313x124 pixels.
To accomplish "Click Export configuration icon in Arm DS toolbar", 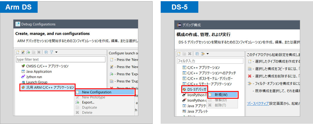I will point(28,52).
